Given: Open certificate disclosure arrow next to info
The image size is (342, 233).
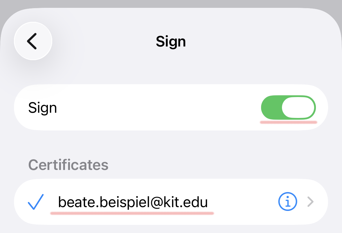Looking at the screenshot, I should pyautogui.click(x=310, y=202).
